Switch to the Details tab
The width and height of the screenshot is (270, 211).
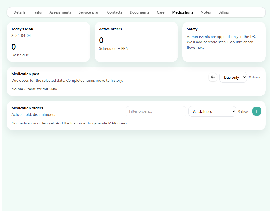19,12
